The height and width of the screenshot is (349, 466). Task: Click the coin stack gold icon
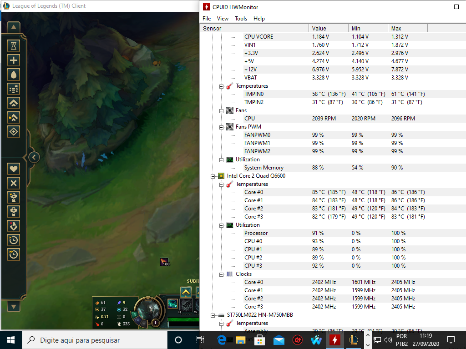14,89
